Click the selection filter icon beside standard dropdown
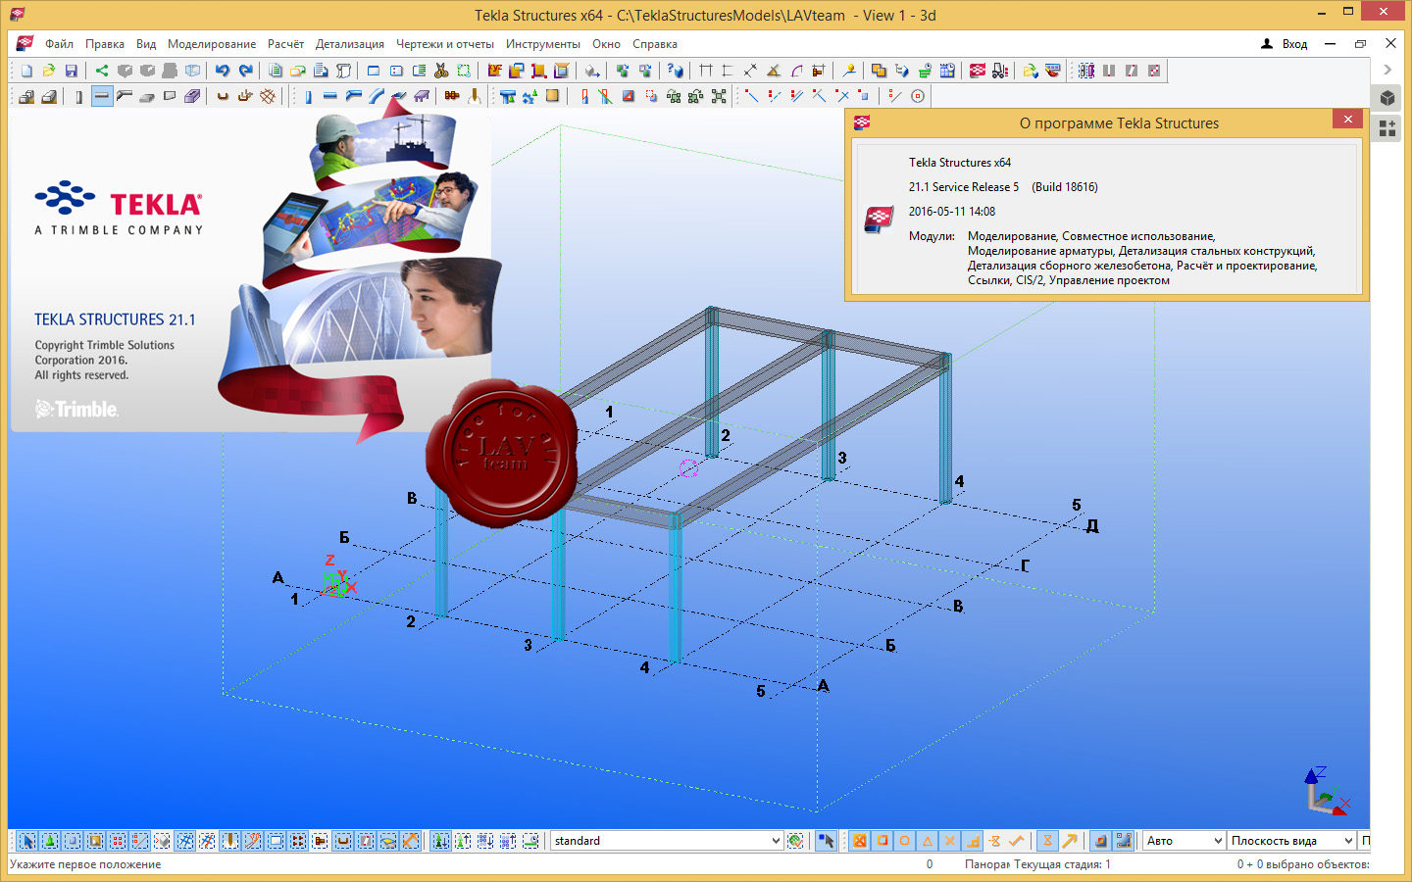This screenshot has width=1412, height=882. point(795,841)
